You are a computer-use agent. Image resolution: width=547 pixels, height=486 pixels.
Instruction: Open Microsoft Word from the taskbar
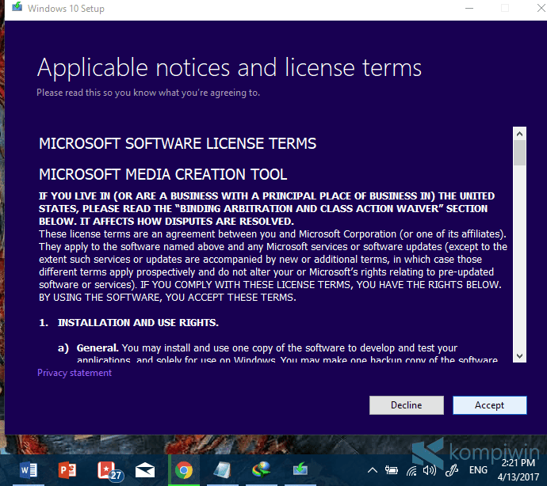29,470
